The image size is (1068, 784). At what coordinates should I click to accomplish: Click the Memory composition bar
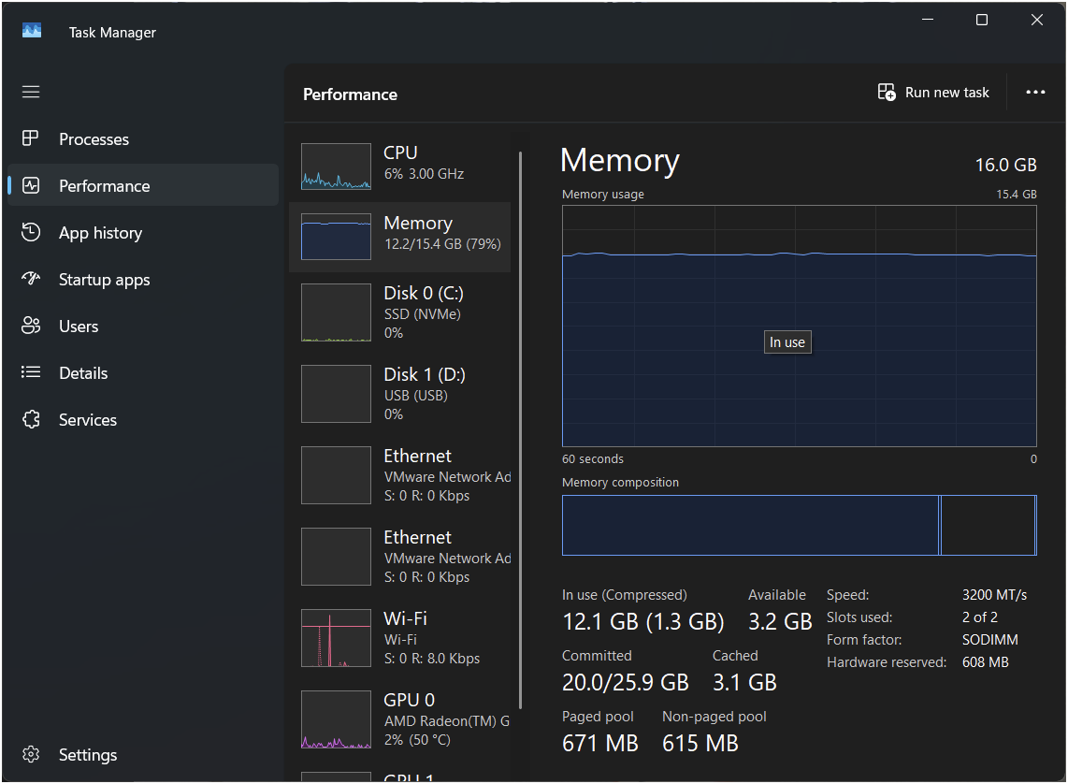pyautogui.click(x=799, y=525)
